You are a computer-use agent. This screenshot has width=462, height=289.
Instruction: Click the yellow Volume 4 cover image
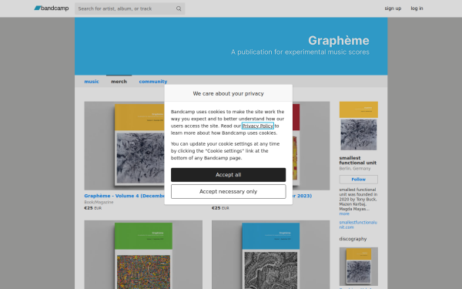pos(124,146)
